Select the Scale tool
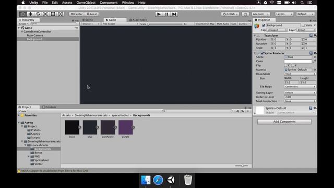 pos(45,14)
